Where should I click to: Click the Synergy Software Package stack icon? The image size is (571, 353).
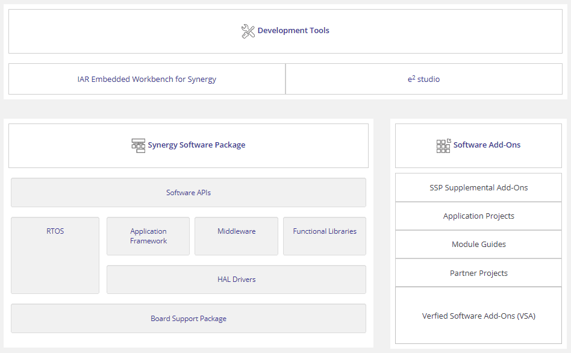click(x=139, y=145)
